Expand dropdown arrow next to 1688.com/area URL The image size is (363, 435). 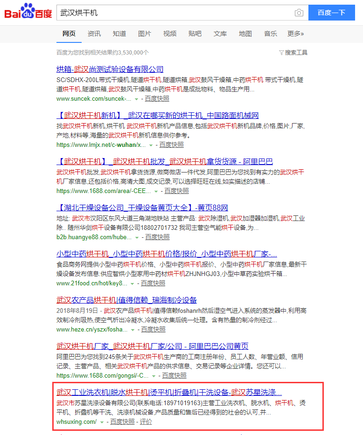click(x=156, y=192)
